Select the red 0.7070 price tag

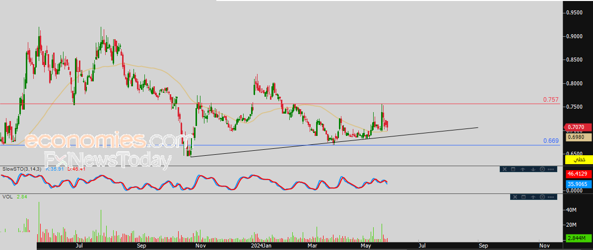578,127
